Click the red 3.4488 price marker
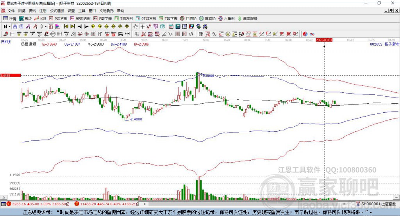This screenshot has width=400, height=216. tap(11, 75)
